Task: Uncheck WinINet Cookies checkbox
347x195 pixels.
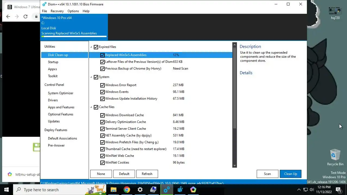Action: click(x=102, y=162)
